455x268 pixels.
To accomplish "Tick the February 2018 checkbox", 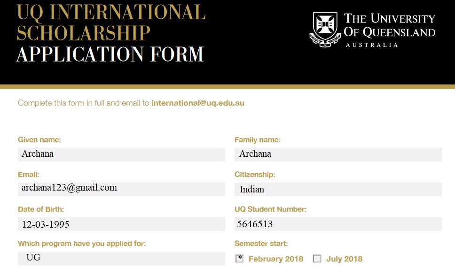I will (x=239, y=259).
